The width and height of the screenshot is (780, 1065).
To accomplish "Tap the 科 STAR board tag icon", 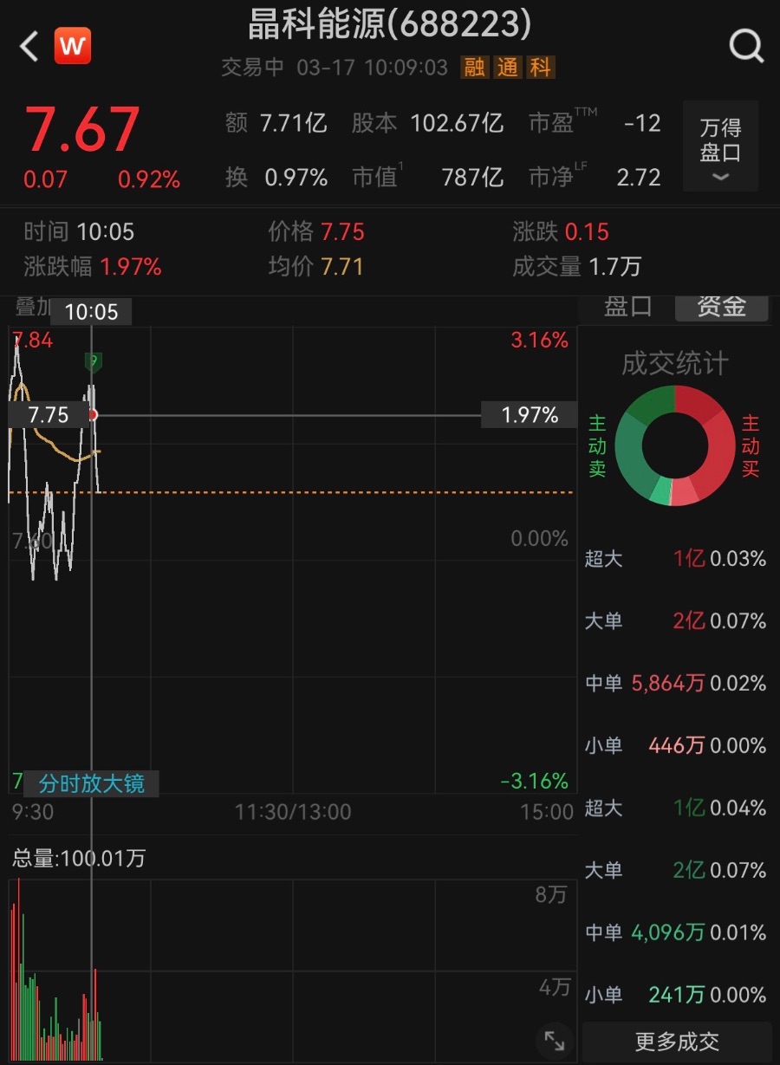I will tap(541, 68).
